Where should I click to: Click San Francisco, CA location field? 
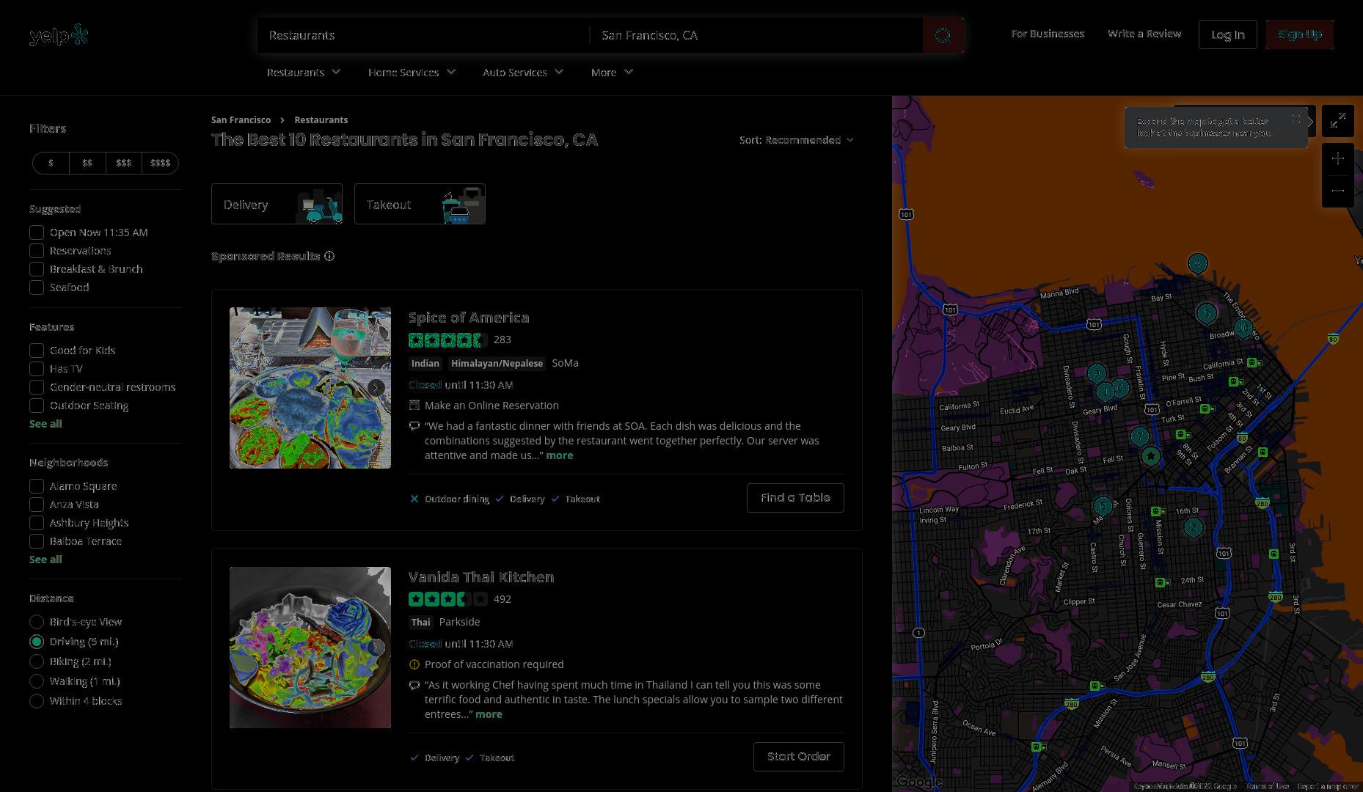pos(756,35)
